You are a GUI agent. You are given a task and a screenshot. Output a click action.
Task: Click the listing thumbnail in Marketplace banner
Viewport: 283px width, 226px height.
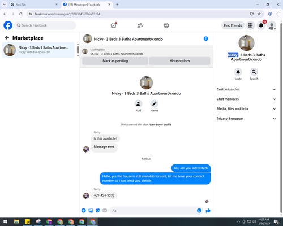click(x=85, y=51)
